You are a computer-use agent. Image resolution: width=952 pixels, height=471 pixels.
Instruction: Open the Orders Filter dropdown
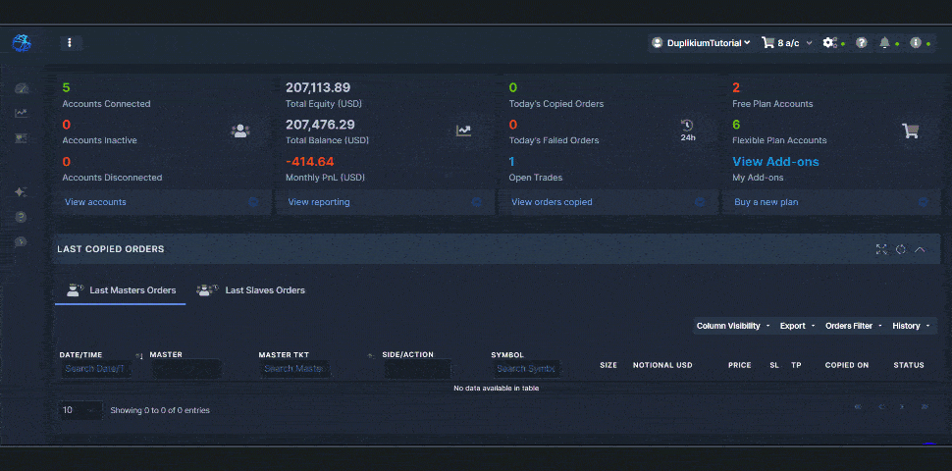coord(853,326)
